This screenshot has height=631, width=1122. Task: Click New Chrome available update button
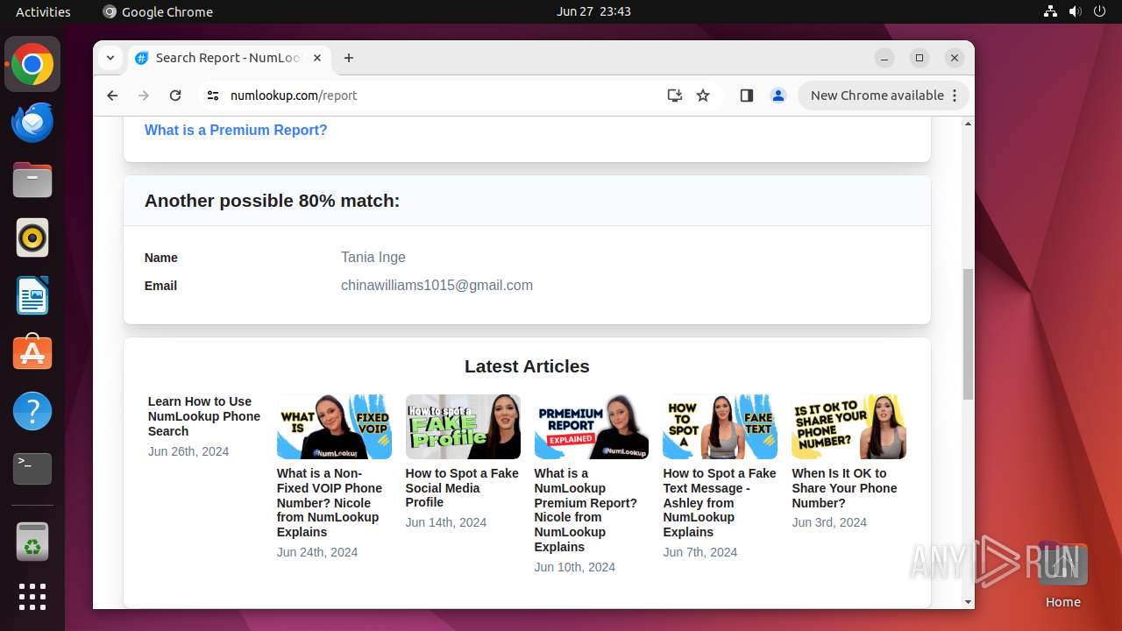point(884,96)
